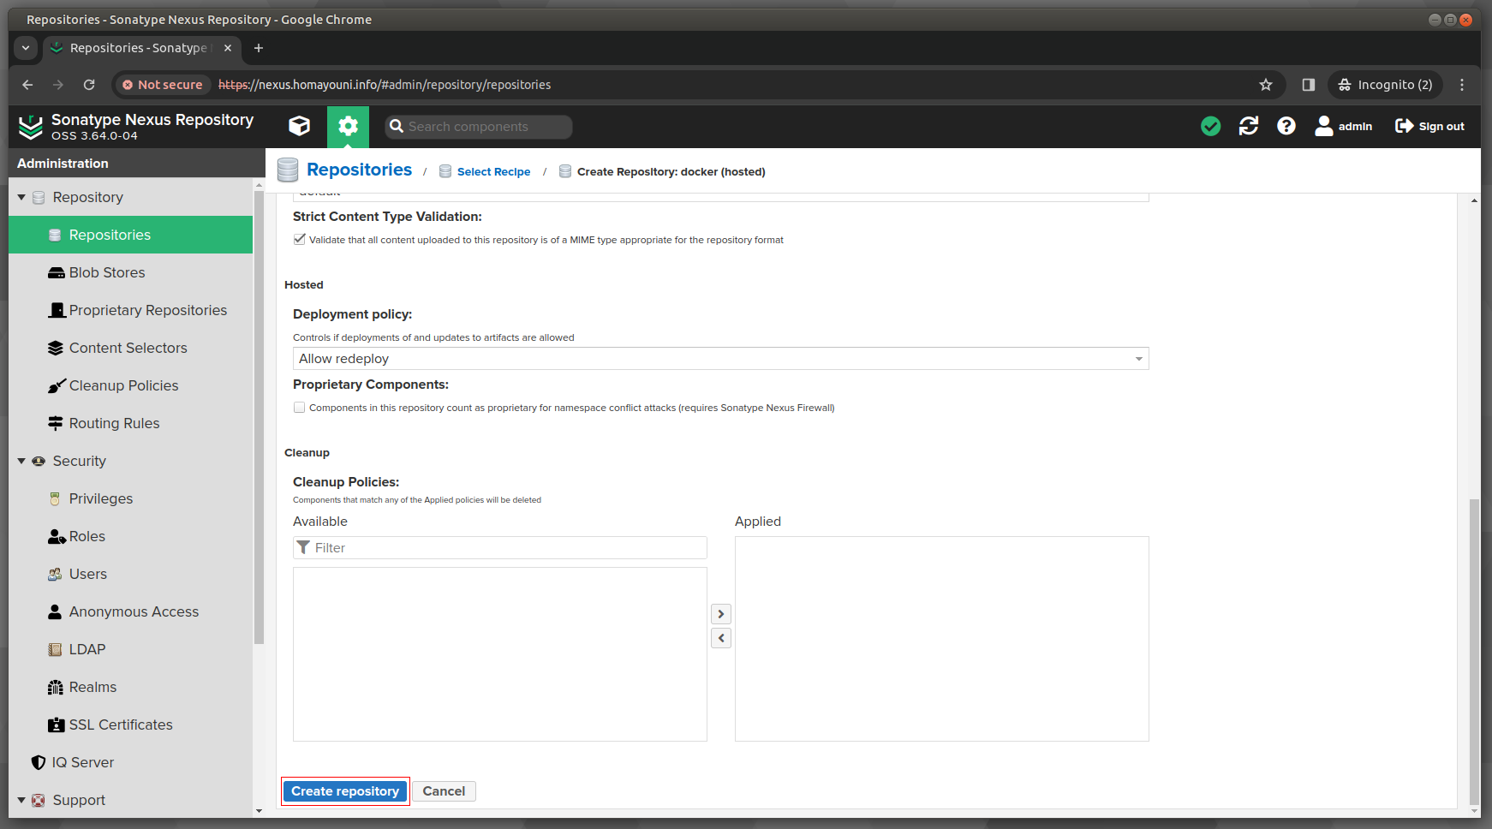The width and height of the screenshot is (1492, 829).
Task: Open Realms settings
Action: click(130, 687)
